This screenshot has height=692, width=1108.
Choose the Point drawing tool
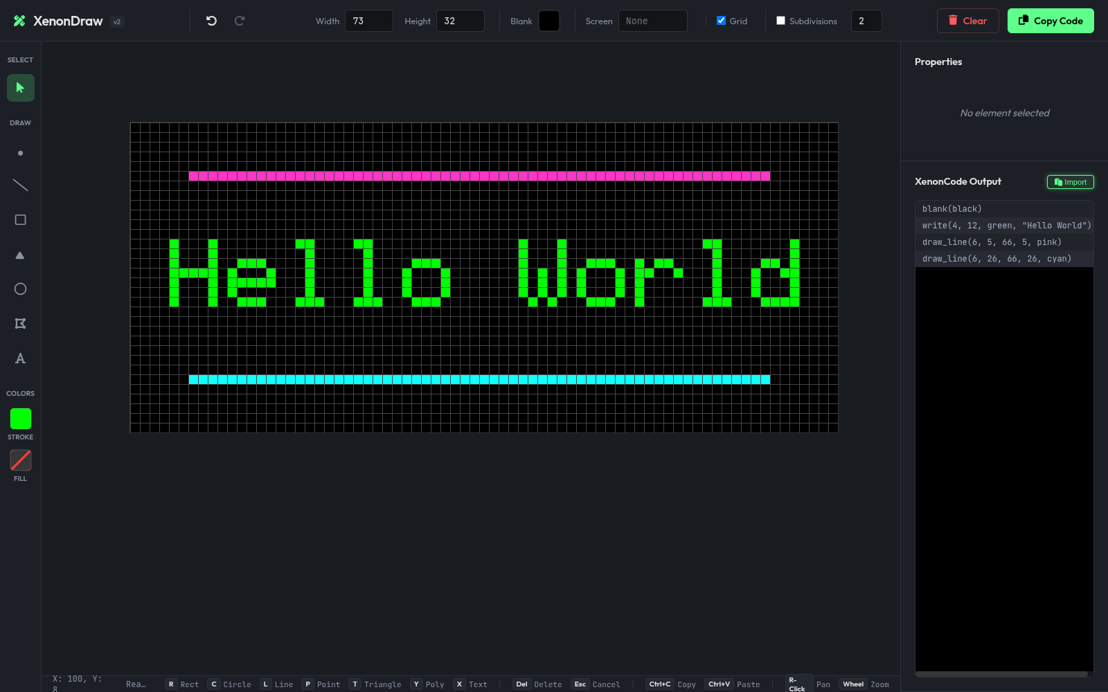click(21, 153)
